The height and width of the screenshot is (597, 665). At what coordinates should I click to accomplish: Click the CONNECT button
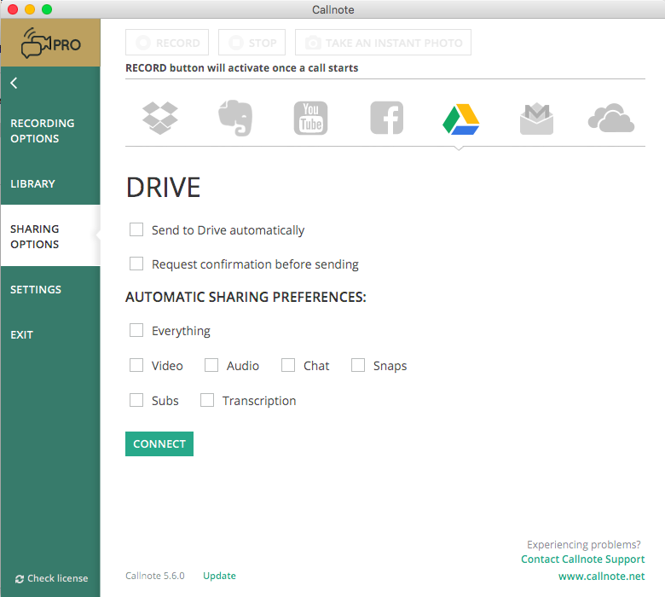click(159, 443)
